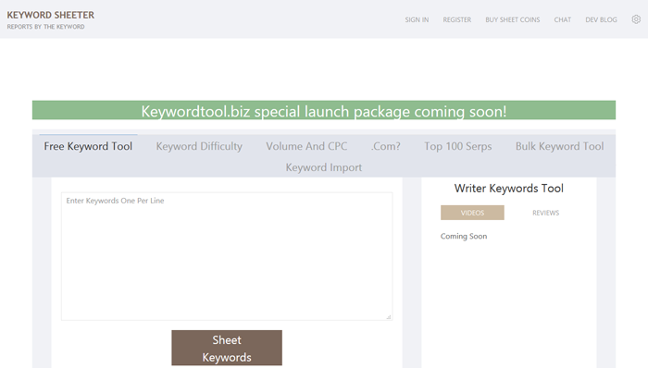
Task: Click the Keyword Sheeter logo title
Action: point(50,15)
